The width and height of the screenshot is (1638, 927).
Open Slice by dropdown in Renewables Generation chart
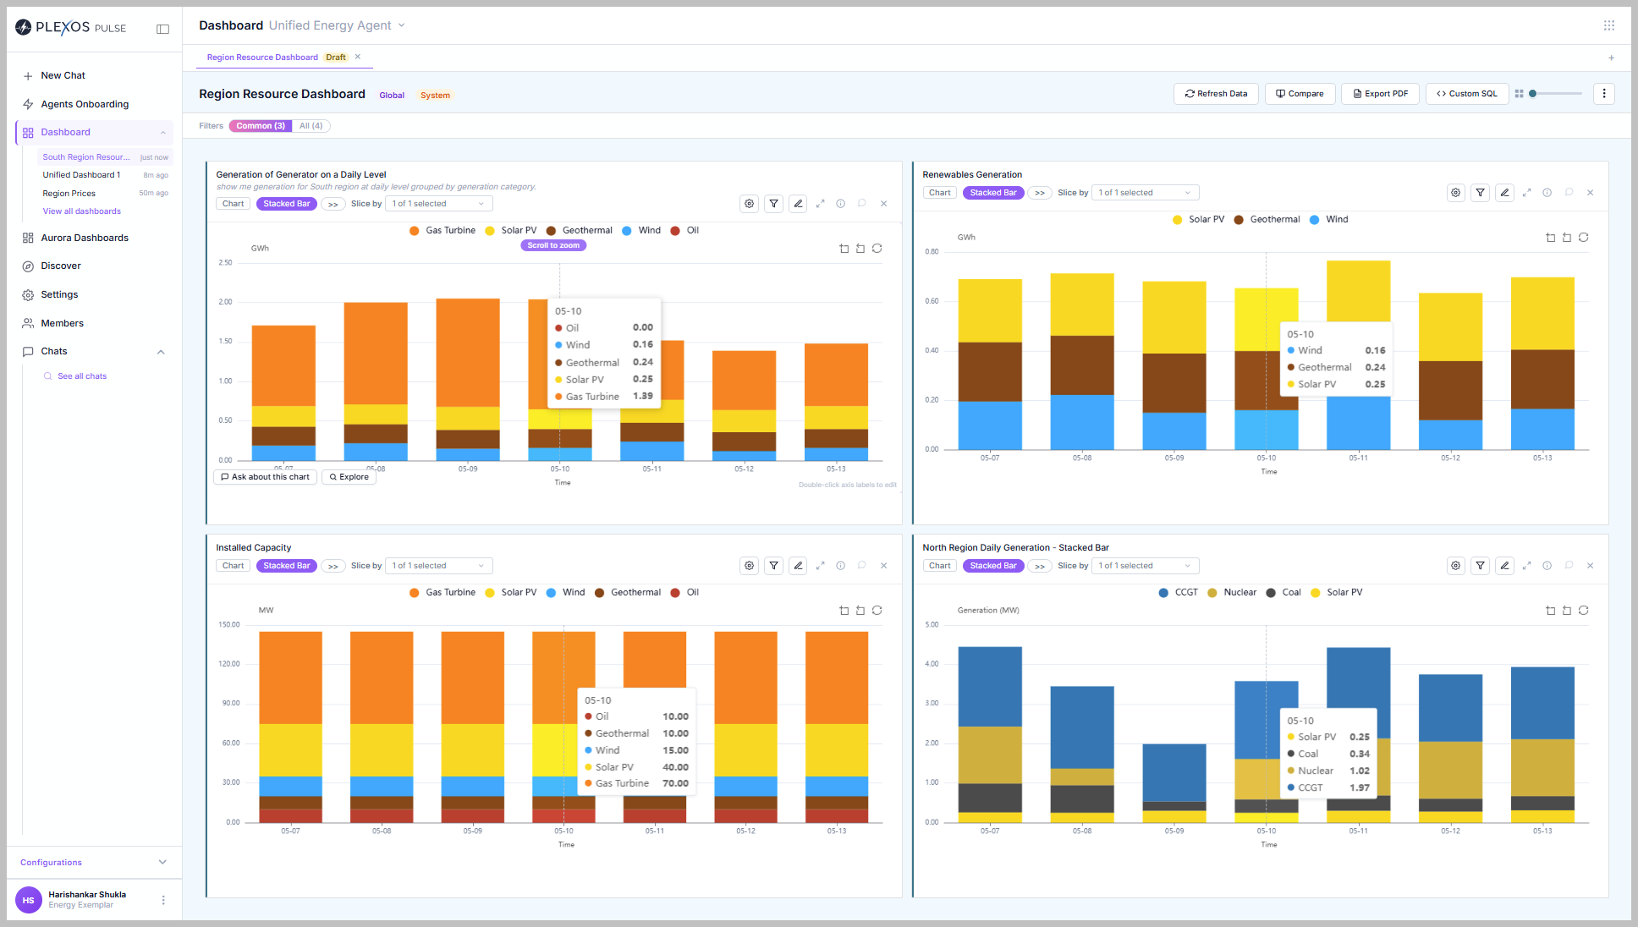[x=1146, y=193]
